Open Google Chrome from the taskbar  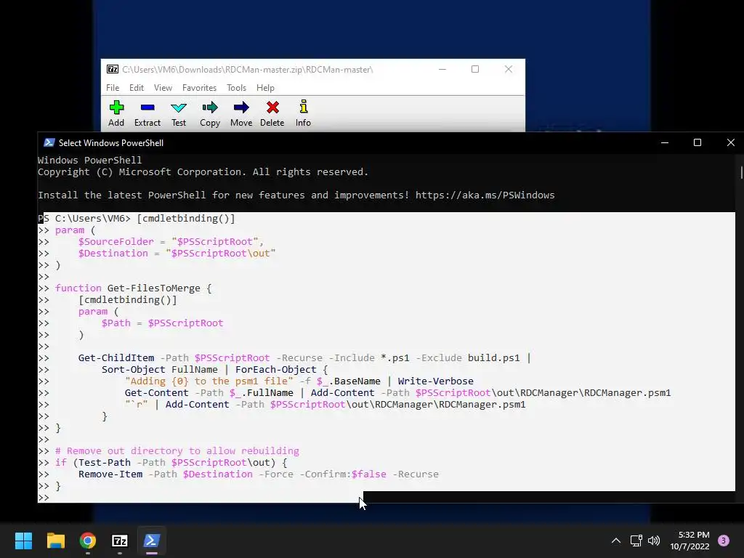tap(88, 541)
